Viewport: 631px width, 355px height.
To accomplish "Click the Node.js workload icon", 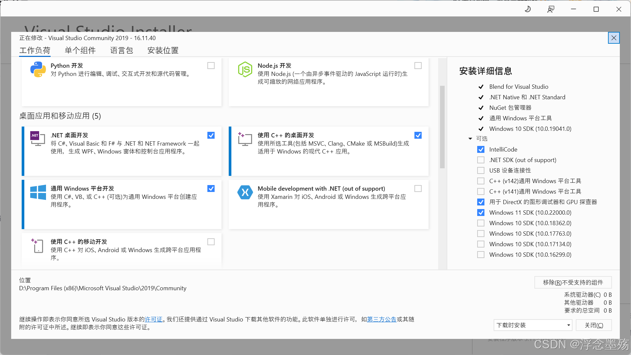I will point(245,69).
